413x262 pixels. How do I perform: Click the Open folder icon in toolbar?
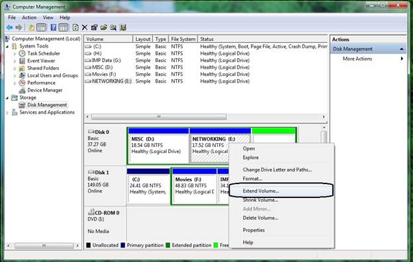coord(104,27)
